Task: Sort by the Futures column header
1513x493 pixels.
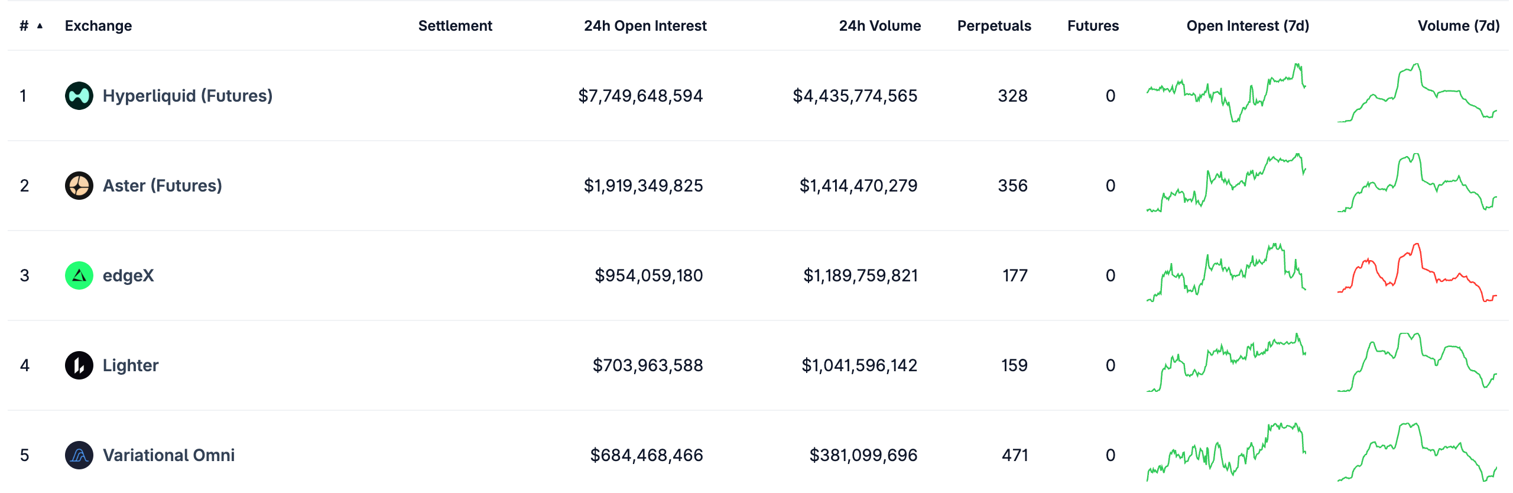Action: (1093, 26)
